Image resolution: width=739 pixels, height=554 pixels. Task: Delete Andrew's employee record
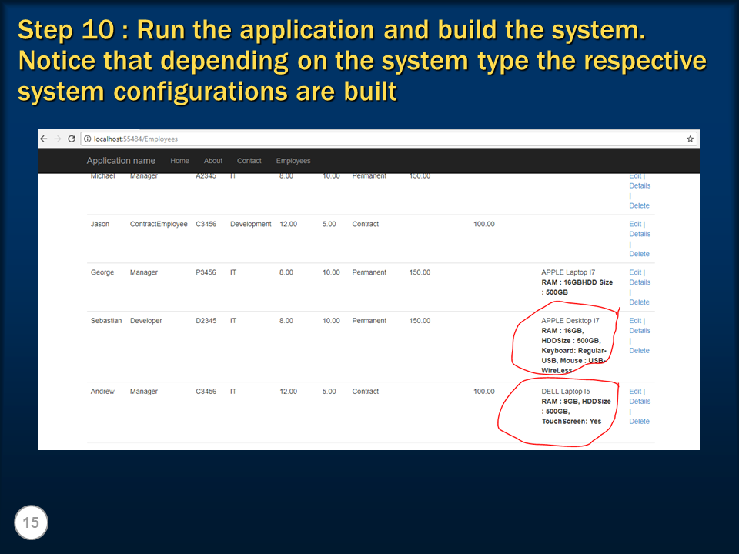tap(639, 421)
